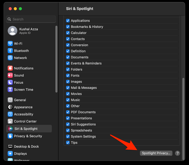Click the Notifications bell icon
The width and height of the screenshot is (189, 165).
pos(10,68)
